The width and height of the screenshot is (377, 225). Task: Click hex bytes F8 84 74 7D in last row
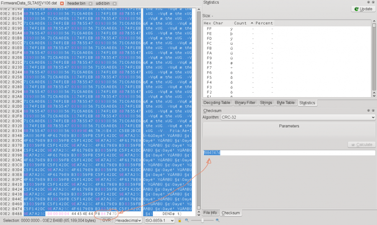(x=106, y=213)
